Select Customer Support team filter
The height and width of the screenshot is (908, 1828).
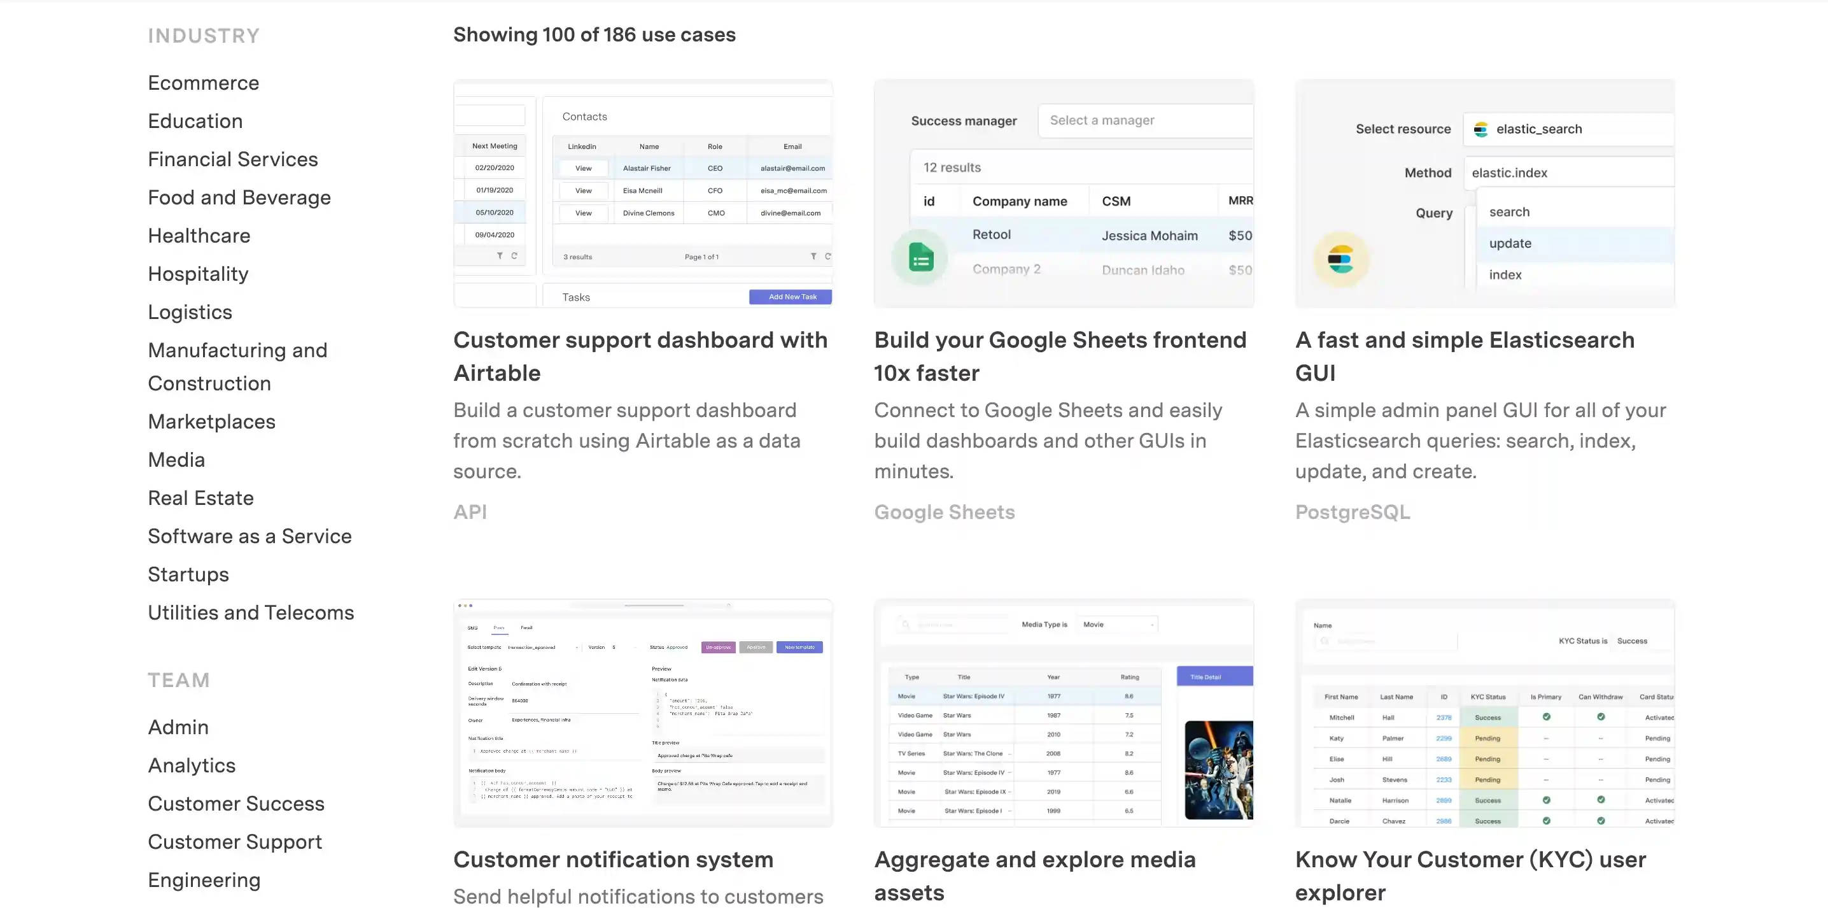(x=234, y=842)
